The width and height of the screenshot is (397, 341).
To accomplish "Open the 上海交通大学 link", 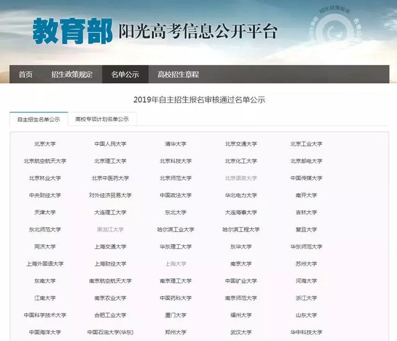I will pyautogui.click(x=110, y=247).
